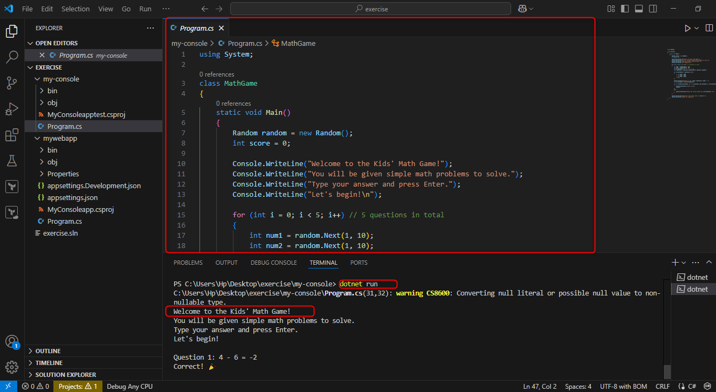Switch to the PORTS panel tab
Viewport: 716px width, 392px height.
pyautogui.click(x=359, y=263)
